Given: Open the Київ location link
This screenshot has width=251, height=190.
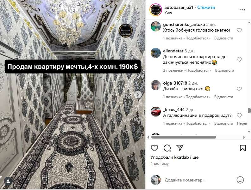Looking at the screenshot, I should pos(168,13).
